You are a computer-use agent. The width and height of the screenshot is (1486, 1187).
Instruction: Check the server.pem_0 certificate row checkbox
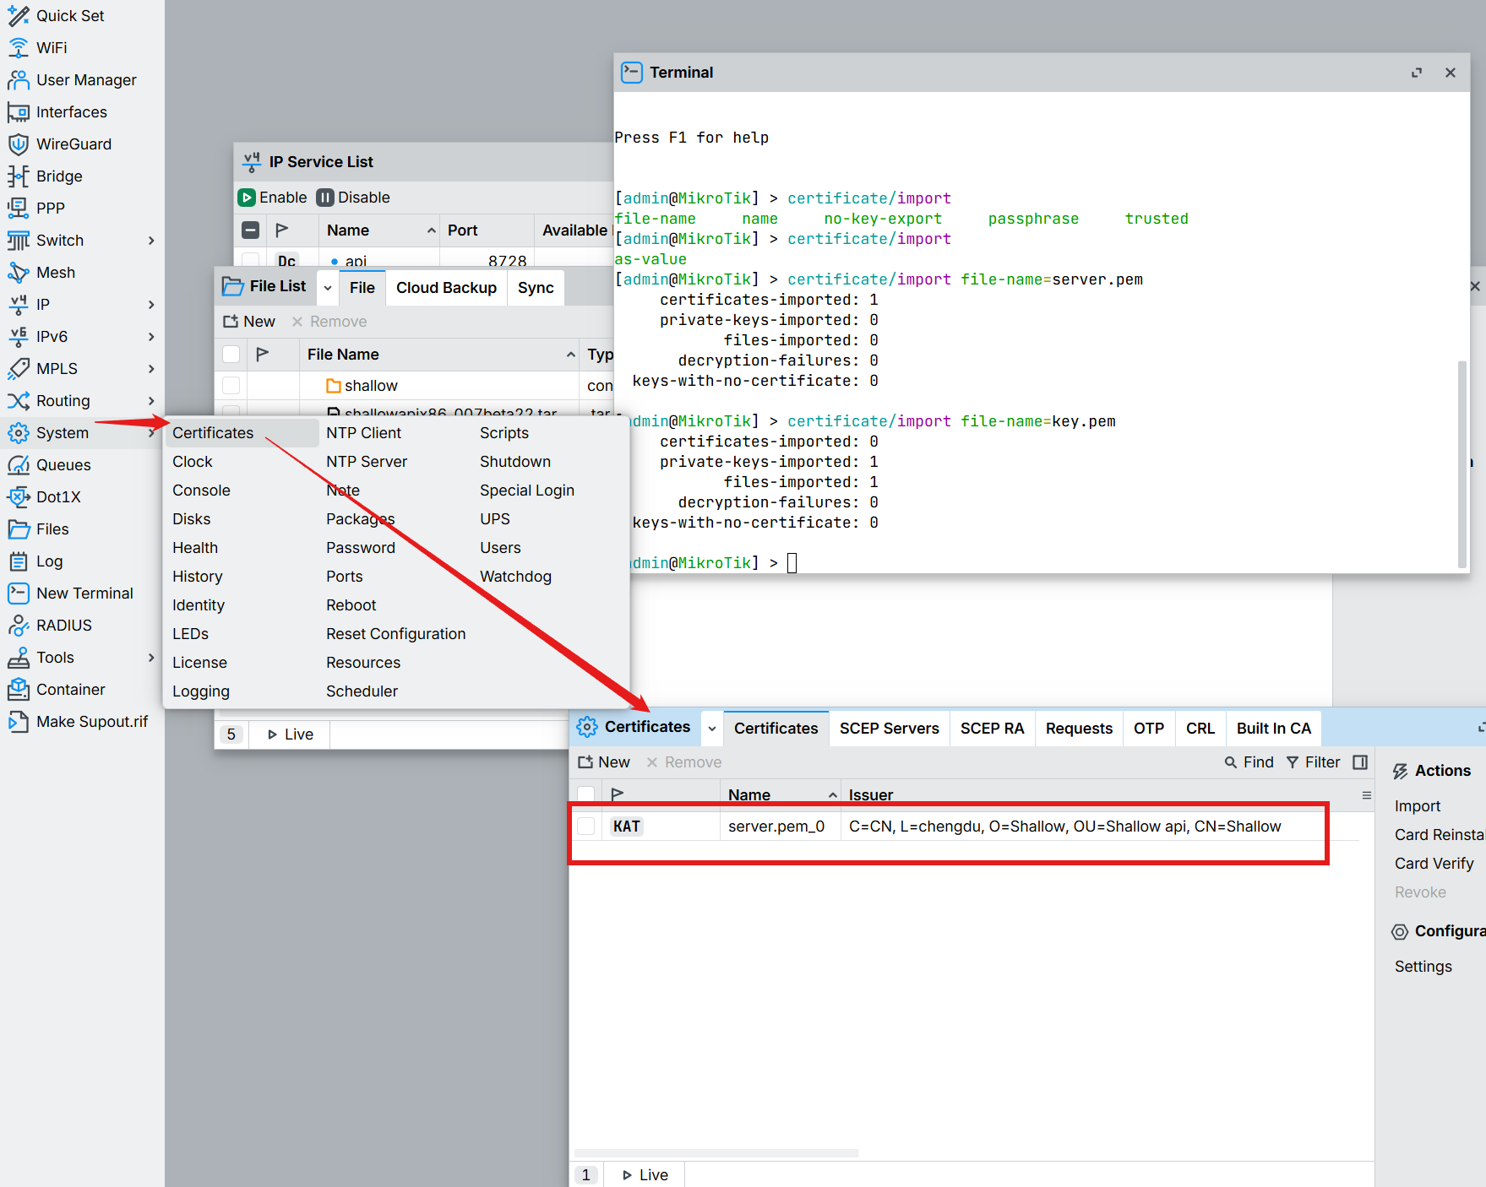tap(585, 827)
